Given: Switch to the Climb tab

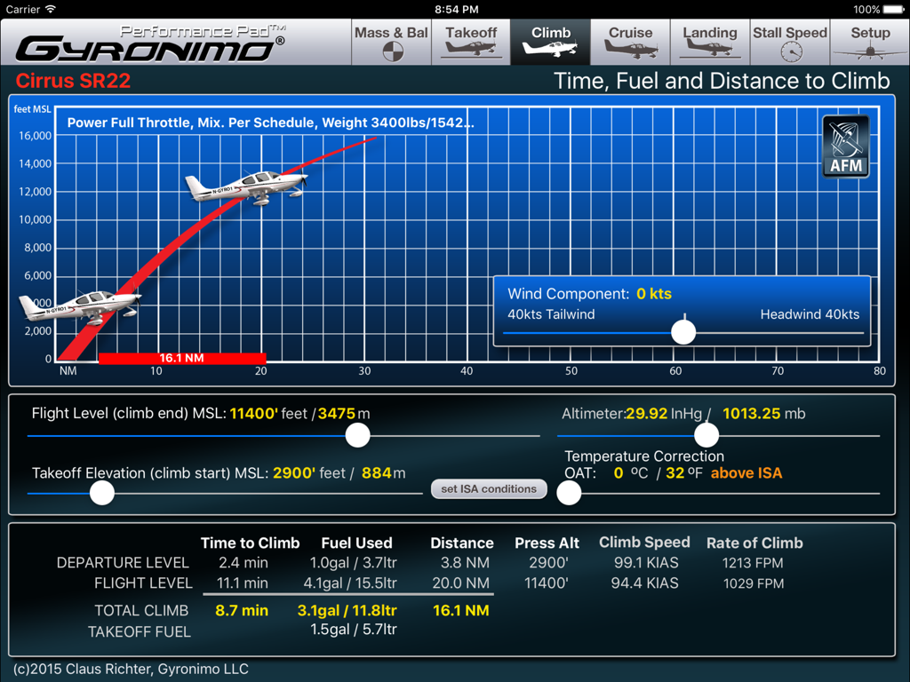Looking at the screenshot, I should [x=550, y=41].
